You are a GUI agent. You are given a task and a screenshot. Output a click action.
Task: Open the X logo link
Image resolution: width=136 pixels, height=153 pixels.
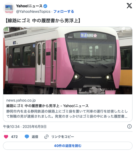click(x=129, y=6)
